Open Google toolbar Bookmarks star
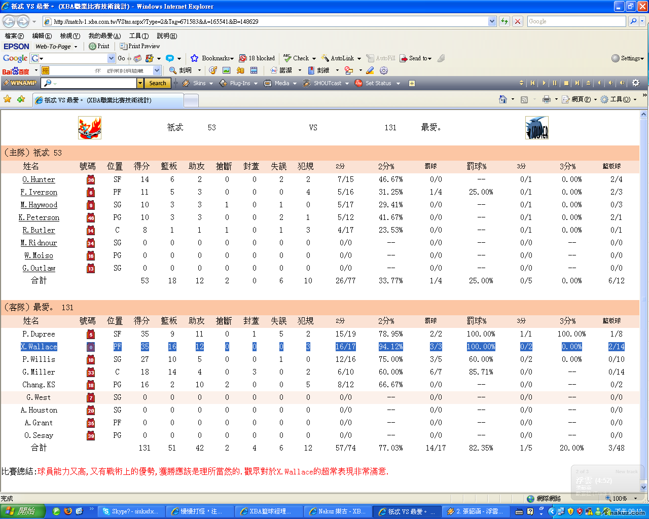Viewport: 649px width, 519px height. (194, 58)
